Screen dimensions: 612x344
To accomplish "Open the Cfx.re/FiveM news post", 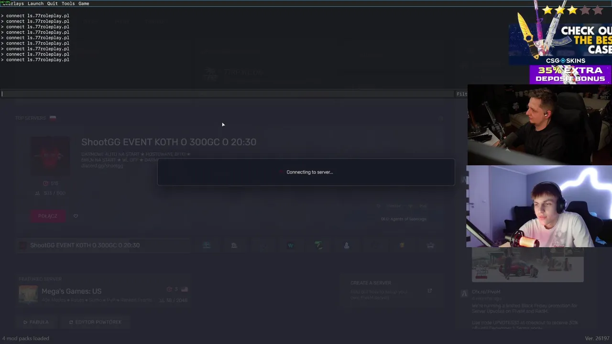I will [x=486, y=292].
